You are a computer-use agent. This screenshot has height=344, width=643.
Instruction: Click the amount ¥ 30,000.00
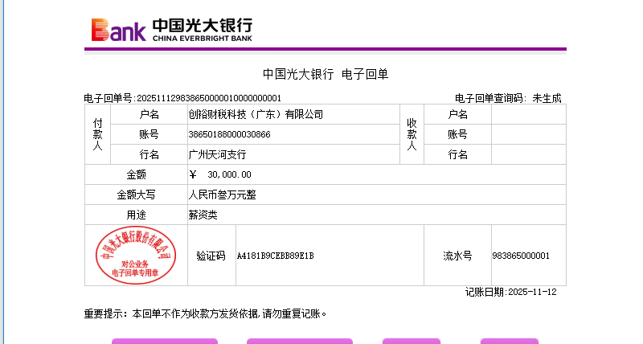(x=220, y=174)
